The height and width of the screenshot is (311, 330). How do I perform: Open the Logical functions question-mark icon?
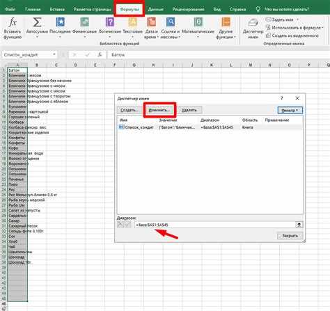(110, 22)
